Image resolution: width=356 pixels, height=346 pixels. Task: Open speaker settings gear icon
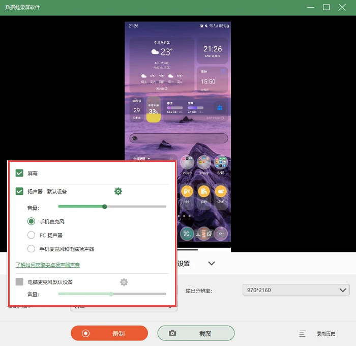coord(118,191)
